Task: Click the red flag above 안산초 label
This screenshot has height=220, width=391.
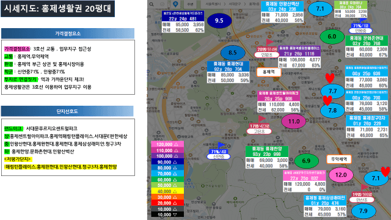Action: coord(364,188)
